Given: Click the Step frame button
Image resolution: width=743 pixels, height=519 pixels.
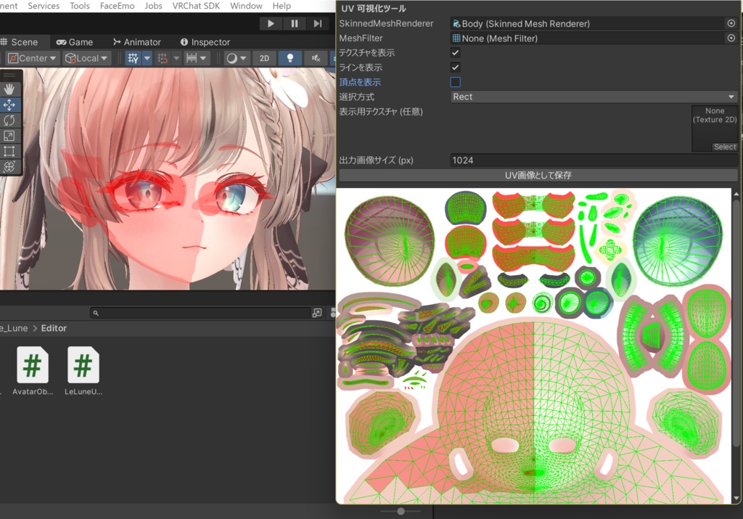Looking at the screenshot, I should (x=318, y=23).
